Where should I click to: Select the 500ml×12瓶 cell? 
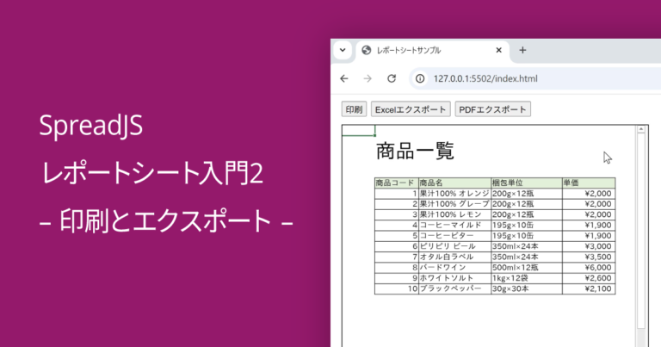tap(527, 267)
